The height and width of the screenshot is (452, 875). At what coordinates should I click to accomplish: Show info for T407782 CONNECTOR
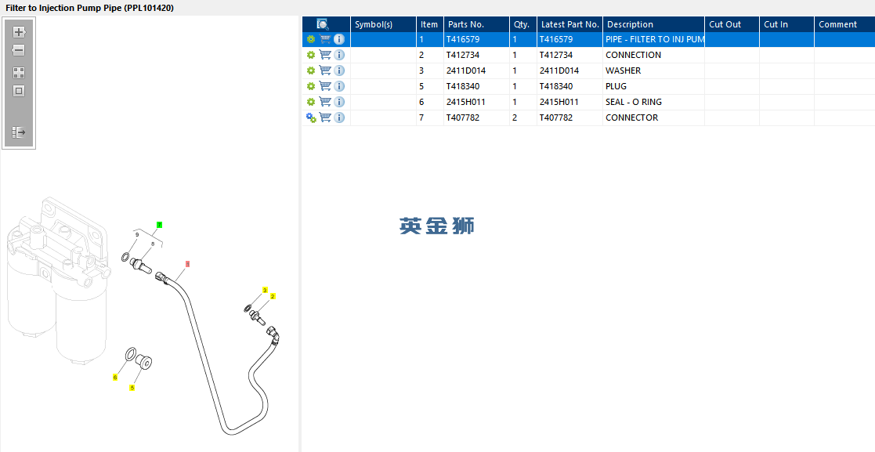(339, 118)
